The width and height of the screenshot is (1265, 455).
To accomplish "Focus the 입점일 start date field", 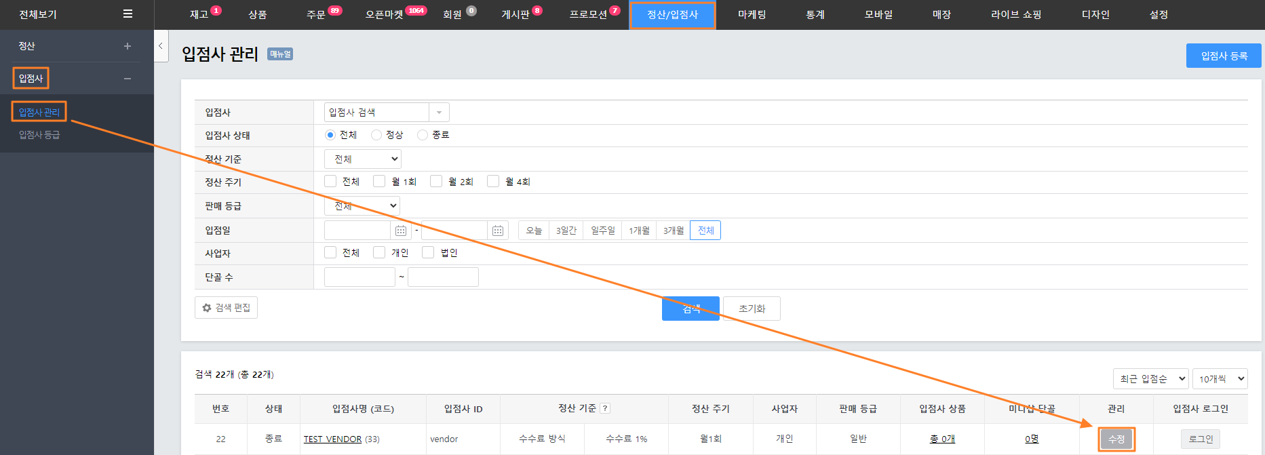I will pos(357,231).
